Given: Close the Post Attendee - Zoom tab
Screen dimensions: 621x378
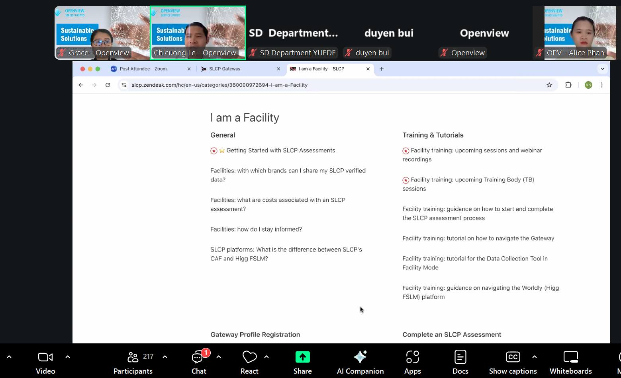Looking at the screenshot, I should [189, 69].
